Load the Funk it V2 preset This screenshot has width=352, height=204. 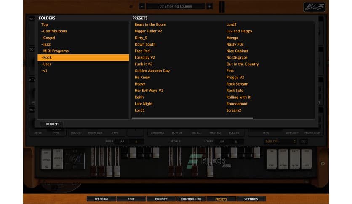point(144,64)
